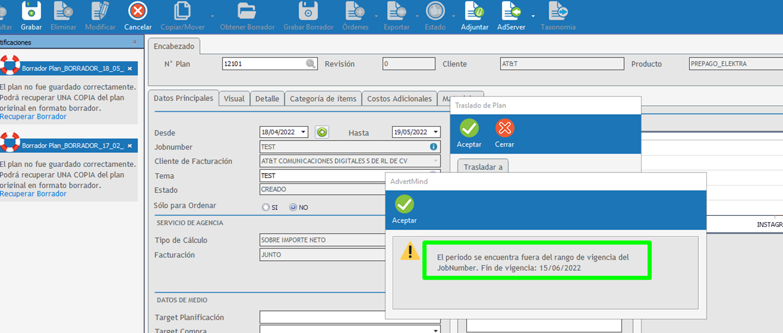
Task: Select SI for Sólo para Ordenar
Action: pos(266,208)
